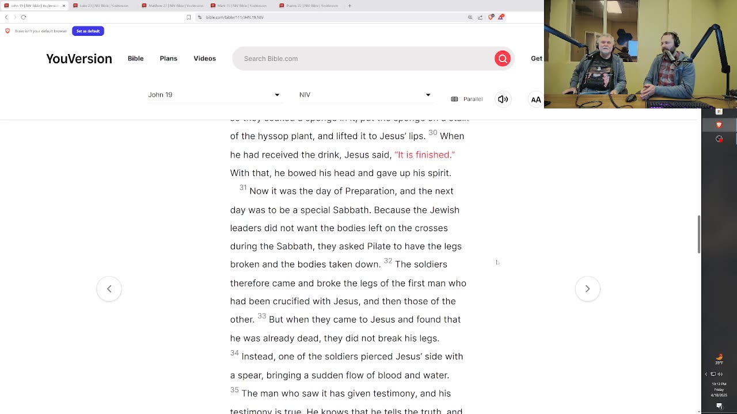
Task: Open a new browser tab
Action: coord(349,6)
